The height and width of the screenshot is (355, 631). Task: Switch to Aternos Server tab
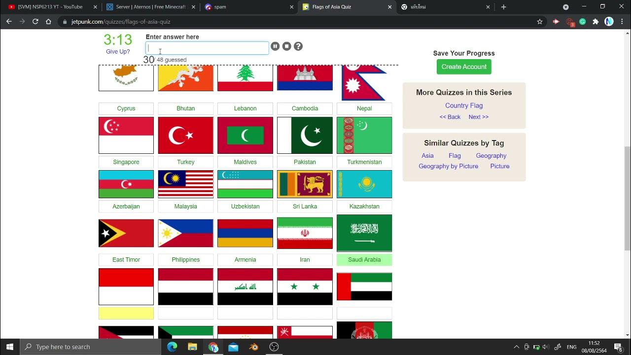150,7
